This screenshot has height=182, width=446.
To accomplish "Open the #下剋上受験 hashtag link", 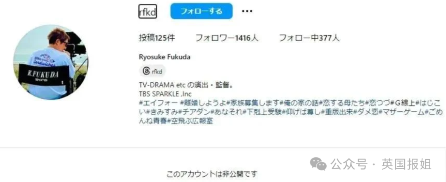I will pyautogui.click(x=262, y=112).
